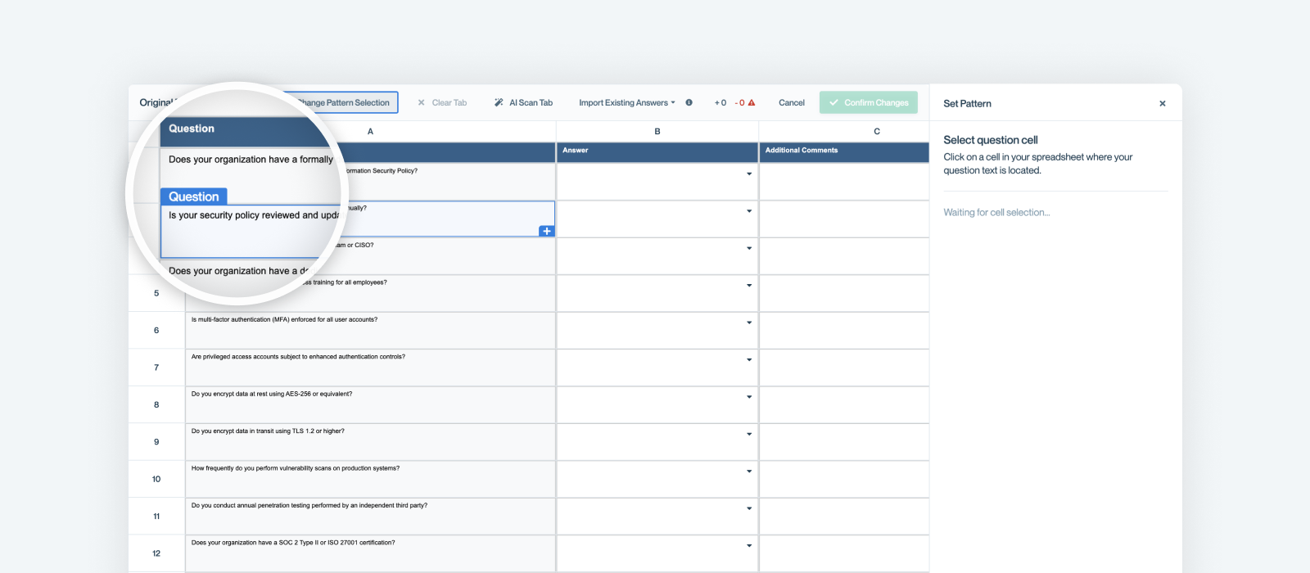Click the Waiting for cell selection text

coord(996,212)
